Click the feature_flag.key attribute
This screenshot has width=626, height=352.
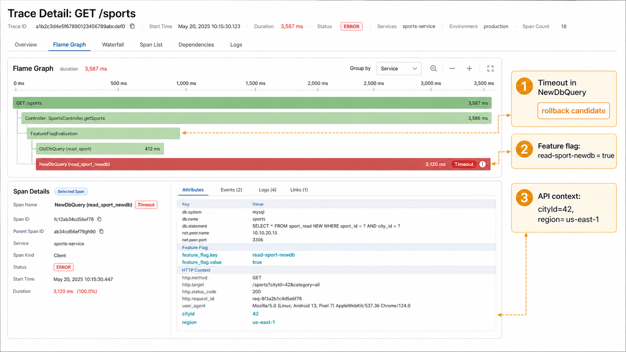click(x=200, y=255)
